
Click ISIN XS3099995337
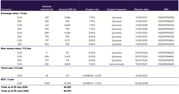coord(166,33)
